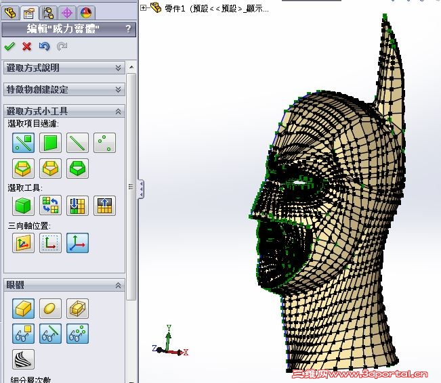Toggle edge visibility glasses icon
Screen dimensions: 441x383
click(x=50, y=334)
